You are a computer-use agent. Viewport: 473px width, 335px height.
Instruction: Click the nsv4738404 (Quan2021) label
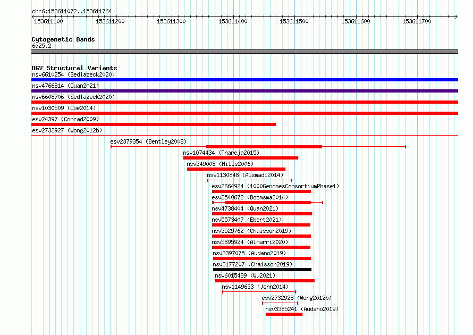[245, 208]
